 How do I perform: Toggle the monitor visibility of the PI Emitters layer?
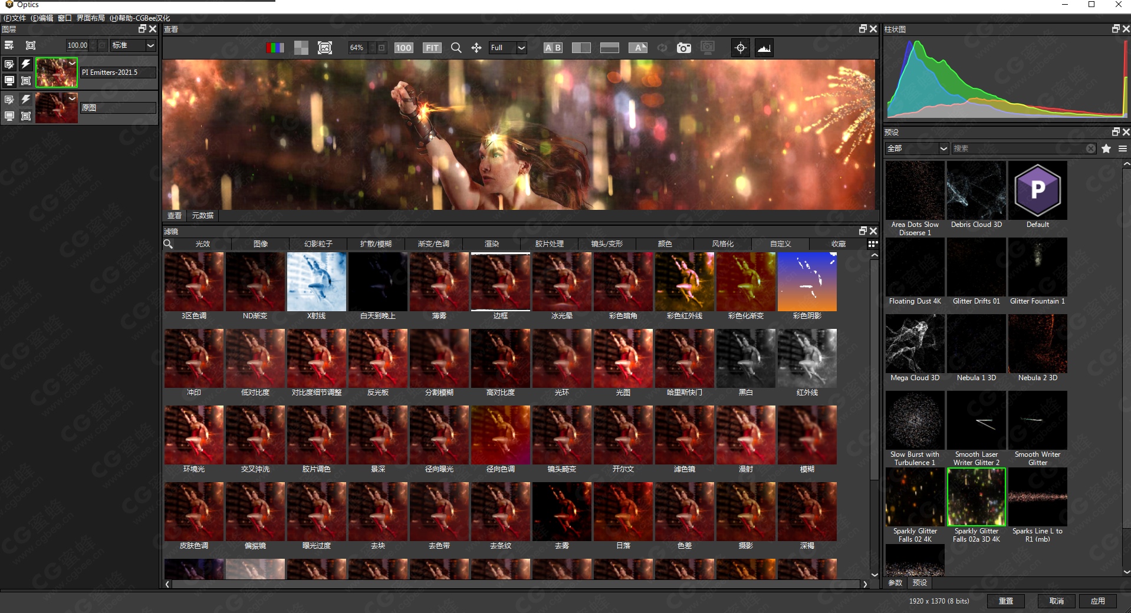click(x=9, y=81)
